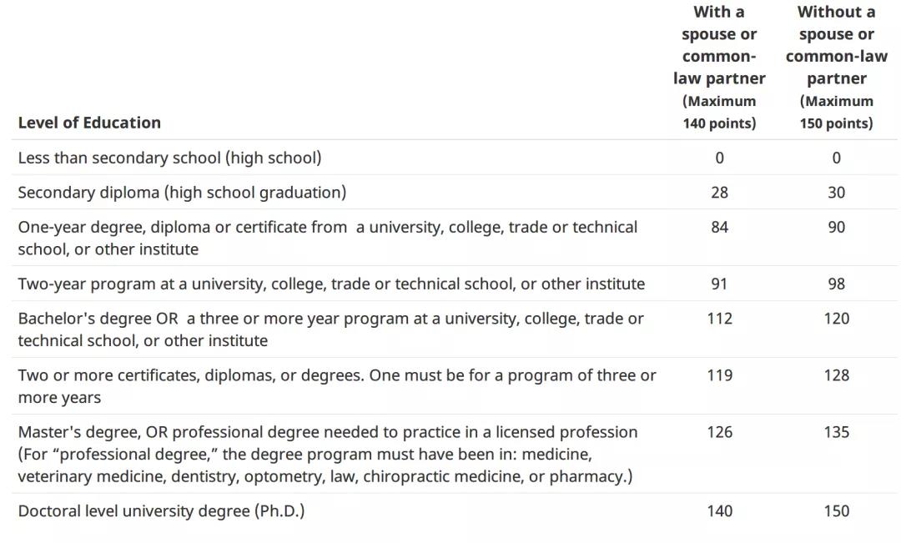Click the value 150 for Doctoral level degree
Image resolution: width=901 pixels, height=543 pixels.
coord(837,510)
